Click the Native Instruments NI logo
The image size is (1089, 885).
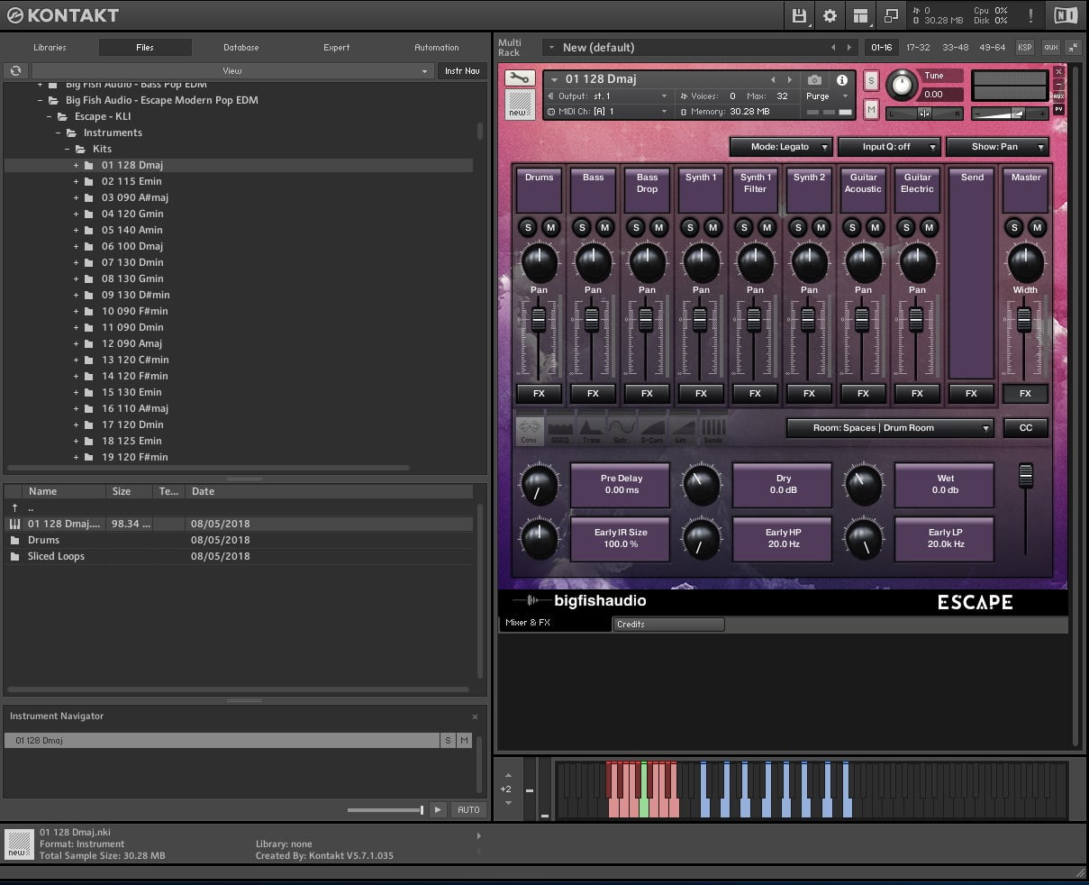(x=1065, y=15)
